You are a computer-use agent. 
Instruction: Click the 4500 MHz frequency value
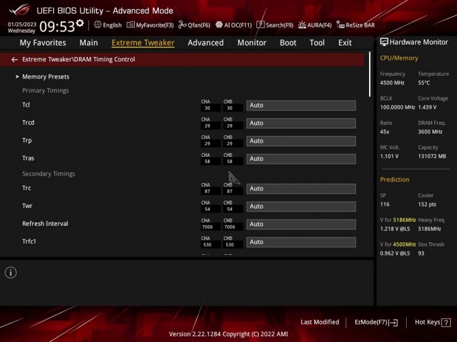coord(392,83)
